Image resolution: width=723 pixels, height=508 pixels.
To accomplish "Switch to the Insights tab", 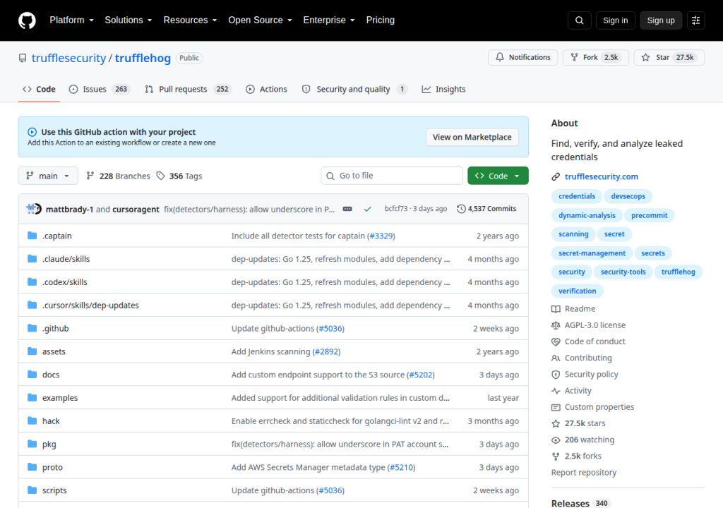I will [x=443, y=89].
